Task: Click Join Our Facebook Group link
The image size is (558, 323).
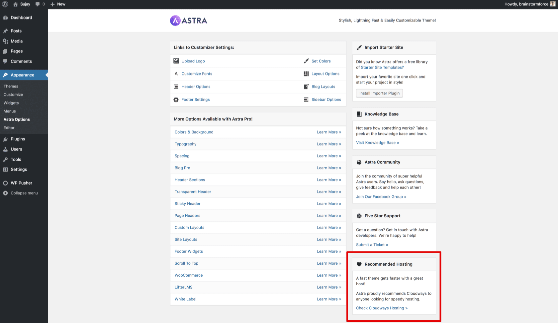Action: pos(381,197)
